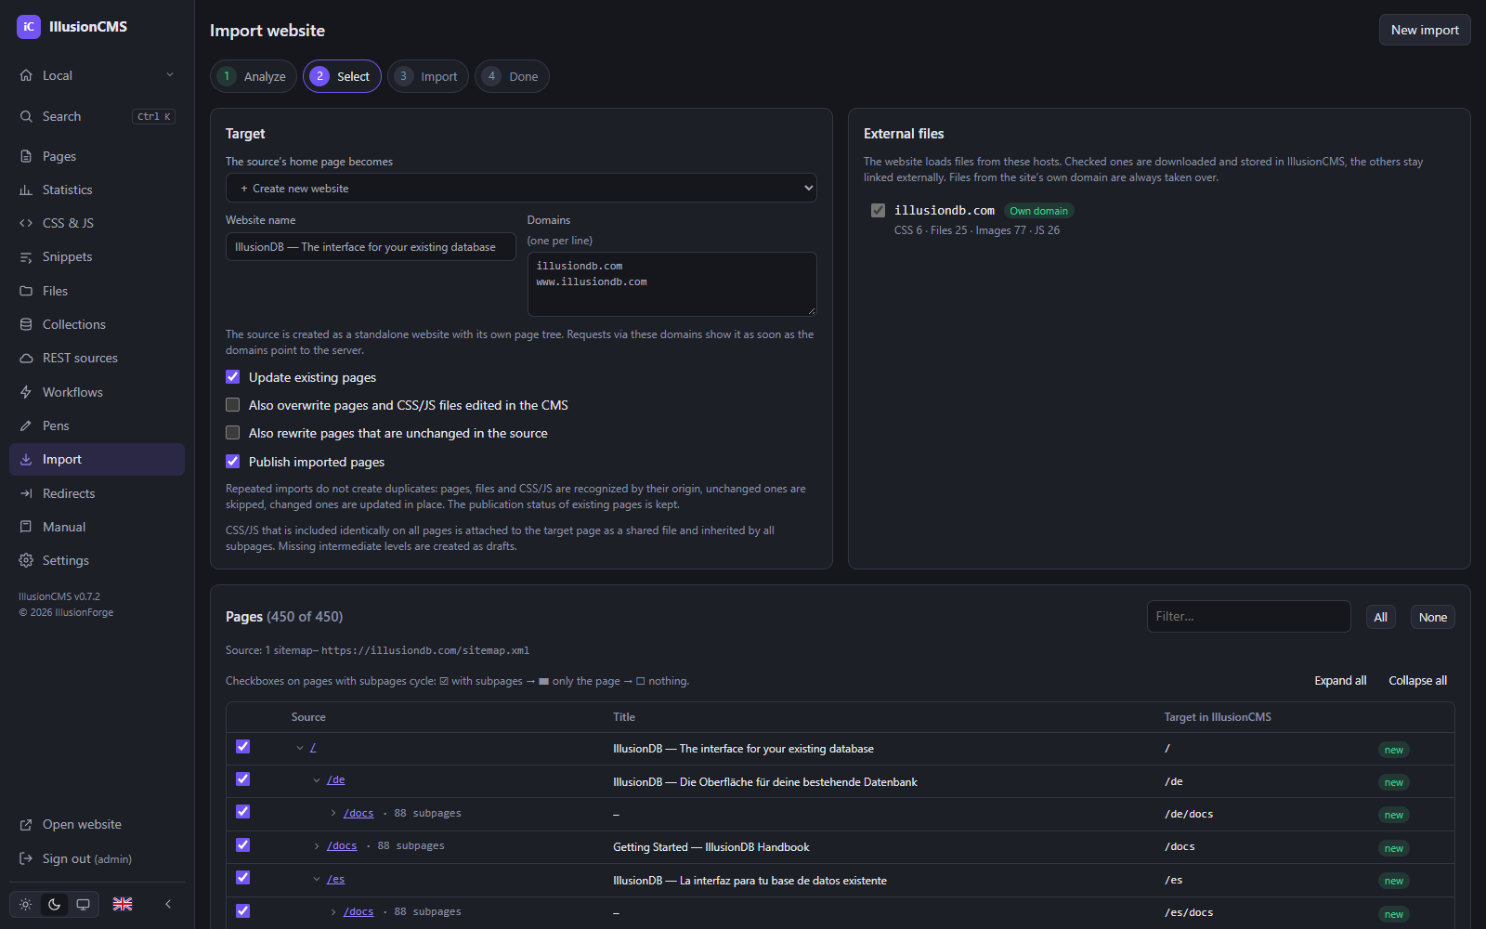The width and height of the screenshot is (1486, 929).
Task: Enable rewrite pages unchanged in the source
Action: point(233,433)
